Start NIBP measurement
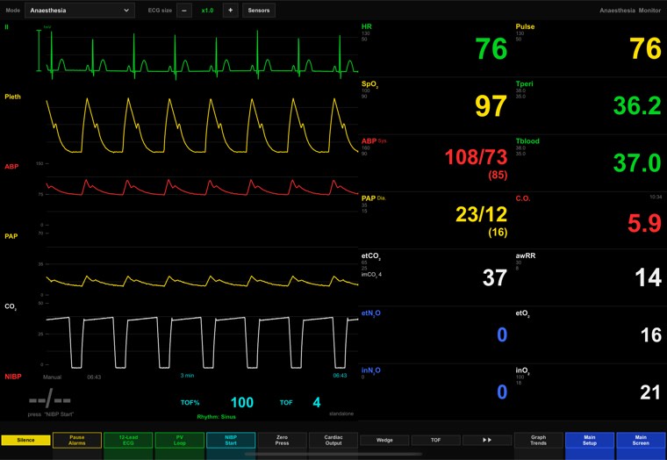 (231, 440)
